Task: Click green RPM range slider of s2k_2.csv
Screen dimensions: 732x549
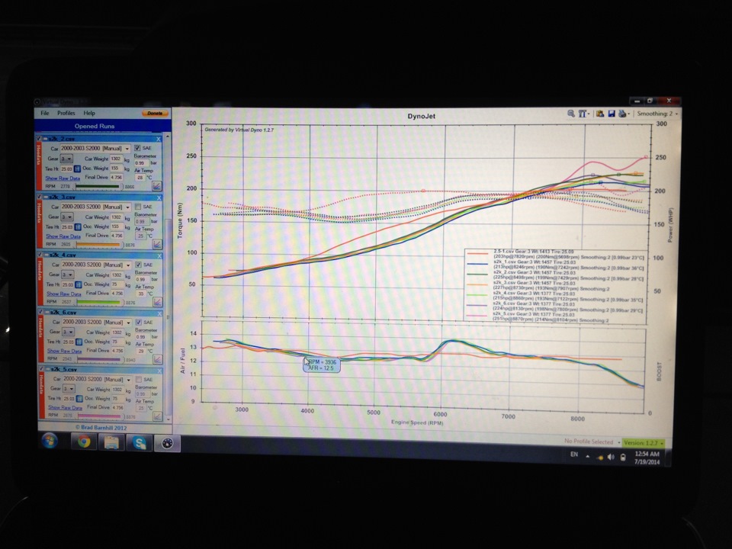Action: click(98, 187)
